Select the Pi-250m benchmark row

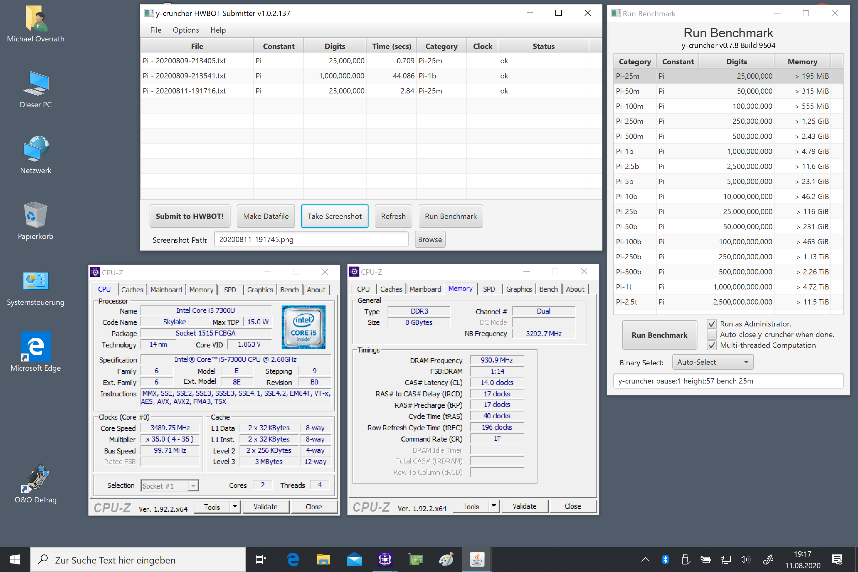click(728, 121)
